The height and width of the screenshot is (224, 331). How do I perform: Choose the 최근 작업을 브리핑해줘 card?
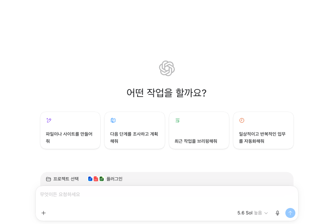pyautogui.click(x=199, y=130)
